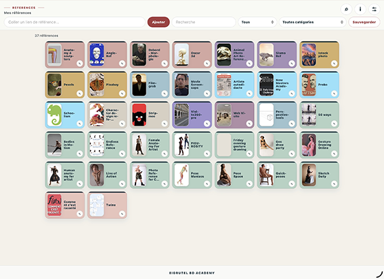This screenshot has width=384, height=279.
Task: Focus the reference link paste field
Action: click(74, 22)
